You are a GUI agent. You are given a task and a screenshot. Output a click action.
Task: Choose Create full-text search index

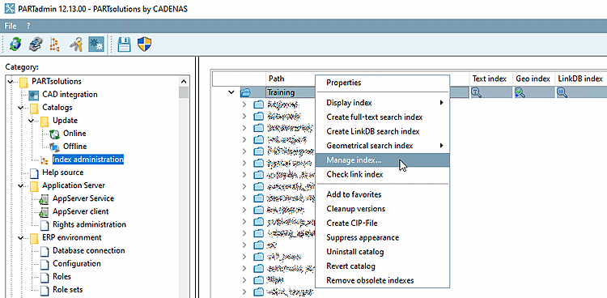point(383,117)
